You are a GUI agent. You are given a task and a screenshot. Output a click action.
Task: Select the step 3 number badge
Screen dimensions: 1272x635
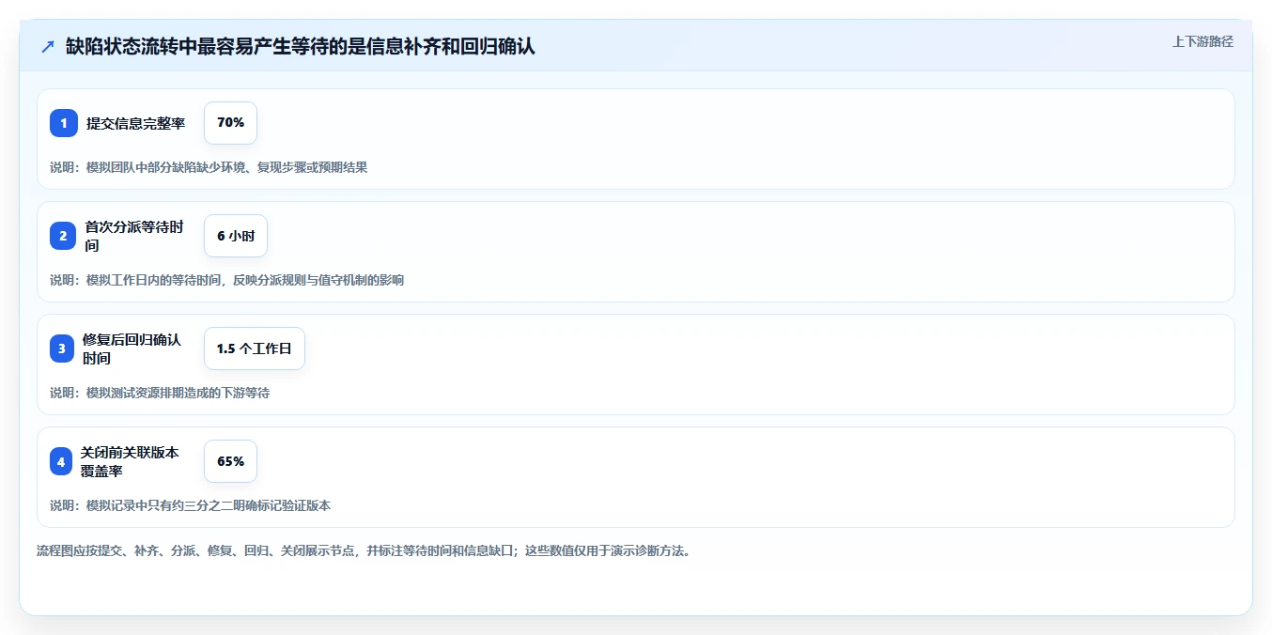pos(62,348)
